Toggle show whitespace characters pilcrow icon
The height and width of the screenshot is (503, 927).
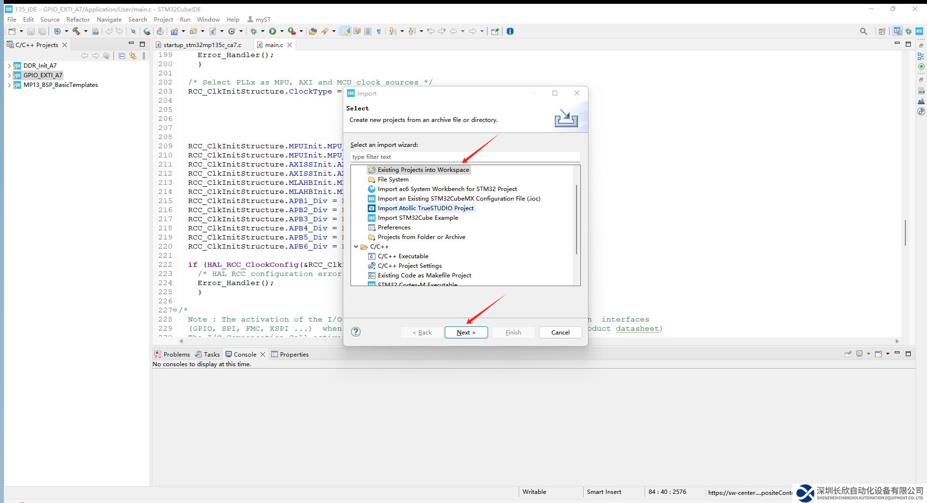[x=379, y=31]
